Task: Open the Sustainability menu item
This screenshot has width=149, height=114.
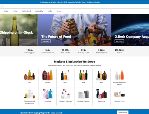Action: click(x=39, y=11)
